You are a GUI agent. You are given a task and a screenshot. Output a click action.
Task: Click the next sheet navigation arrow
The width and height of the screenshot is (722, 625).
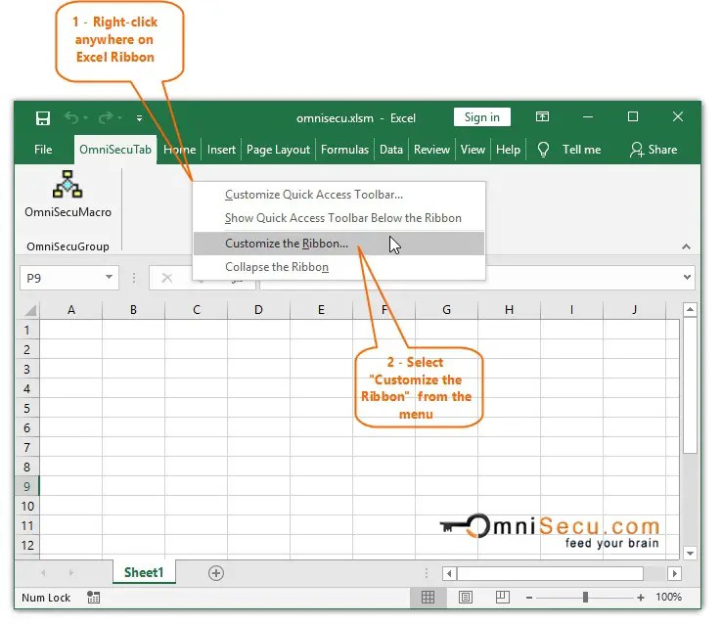[x=70, y=573]
